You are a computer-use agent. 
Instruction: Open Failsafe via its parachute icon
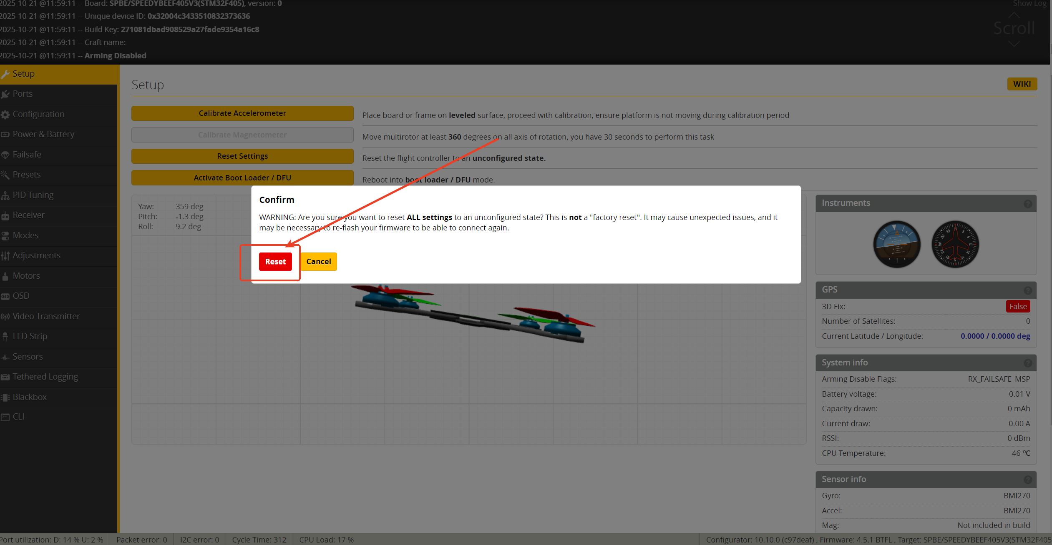click(x=5, y=155)
